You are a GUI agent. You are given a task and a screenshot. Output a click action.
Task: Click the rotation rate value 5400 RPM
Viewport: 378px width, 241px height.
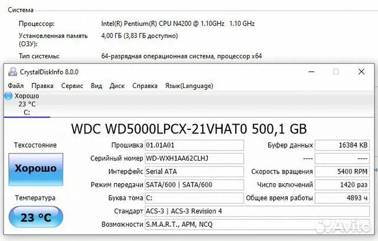click(x=342, y=171)
